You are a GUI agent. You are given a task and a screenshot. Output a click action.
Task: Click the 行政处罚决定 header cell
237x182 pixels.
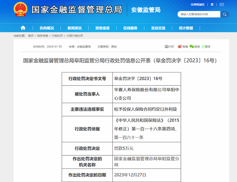tap(87, 149)
